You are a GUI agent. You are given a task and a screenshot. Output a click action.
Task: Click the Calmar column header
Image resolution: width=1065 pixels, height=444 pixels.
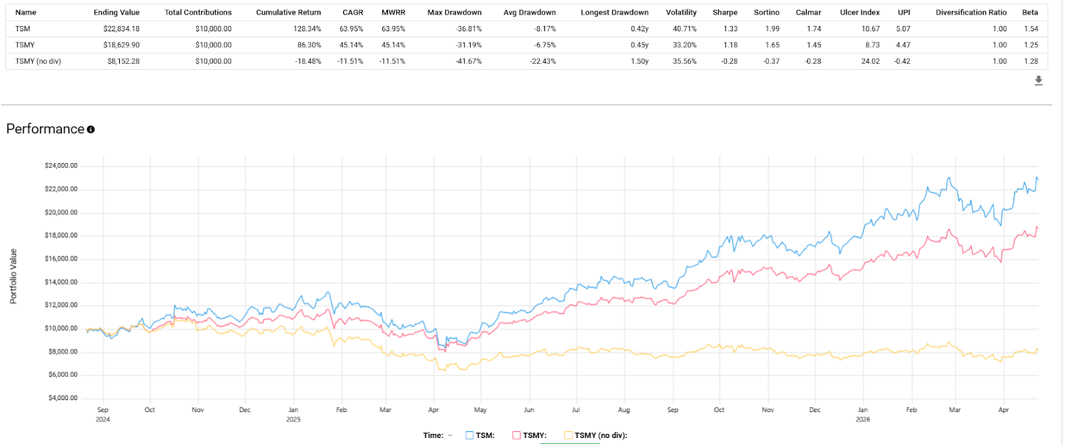[809, 13]
